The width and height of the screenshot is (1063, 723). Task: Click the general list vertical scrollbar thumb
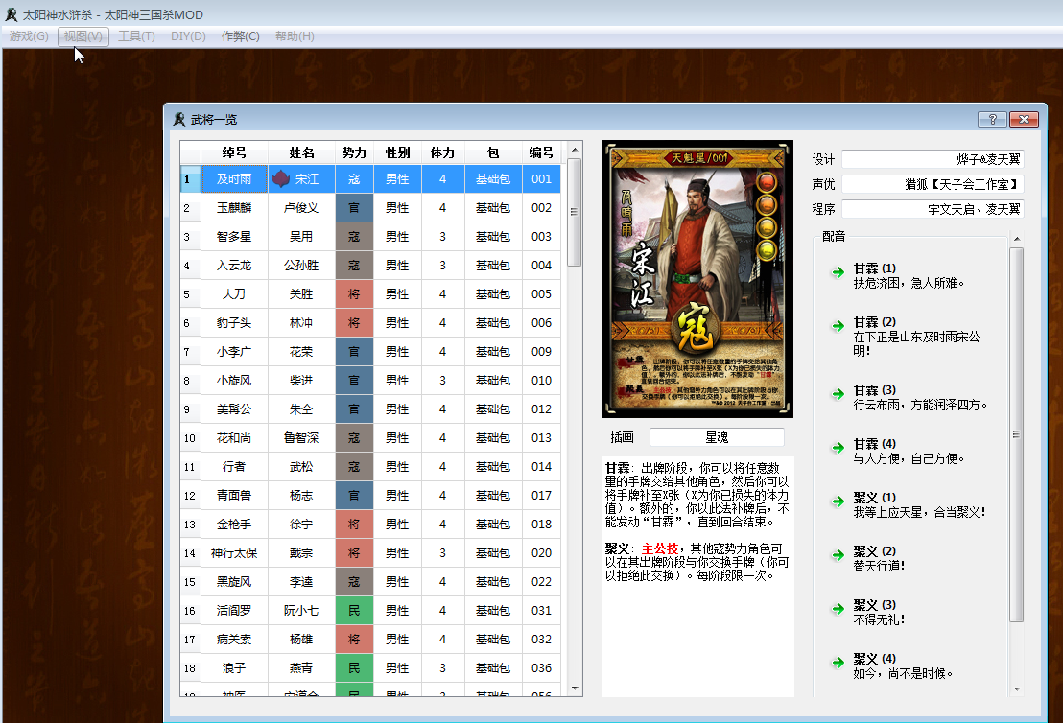(575, 212)
